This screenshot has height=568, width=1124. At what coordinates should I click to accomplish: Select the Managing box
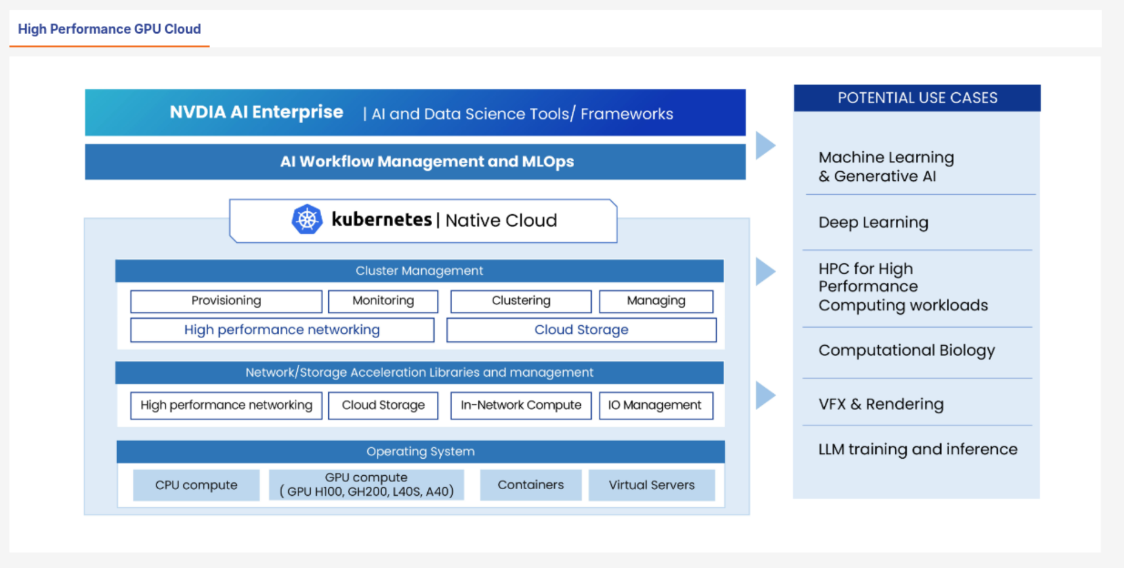(656, 301)
